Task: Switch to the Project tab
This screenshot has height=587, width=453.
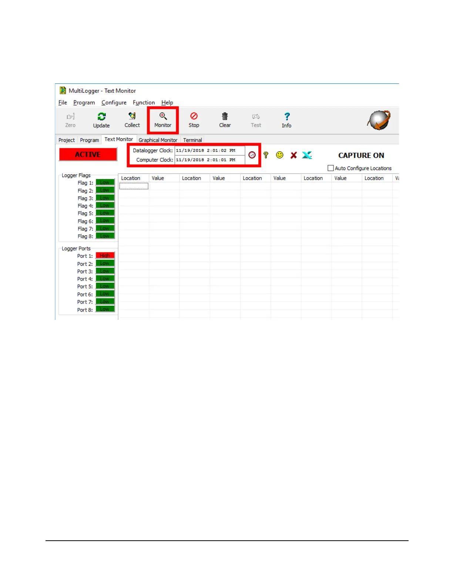Action: 67,140
